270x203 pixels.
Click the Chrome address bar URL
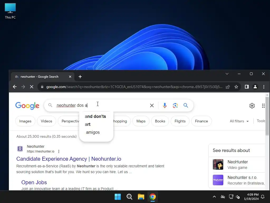[134, 87]
